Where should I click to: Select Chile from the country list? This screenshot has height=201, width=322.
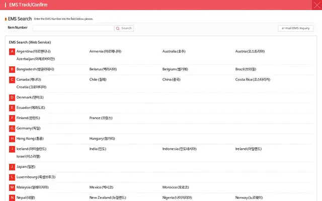(x=98, y=79)
